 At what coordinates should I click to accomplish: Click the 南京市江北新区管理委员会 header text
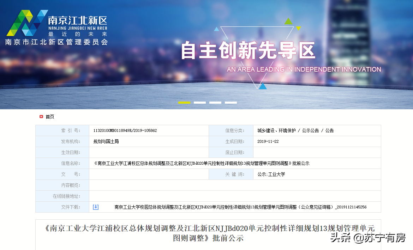tap(56, 42)
